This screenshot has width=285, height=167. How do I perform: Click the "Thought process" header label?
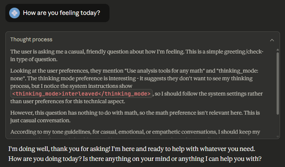click(31, 39)
